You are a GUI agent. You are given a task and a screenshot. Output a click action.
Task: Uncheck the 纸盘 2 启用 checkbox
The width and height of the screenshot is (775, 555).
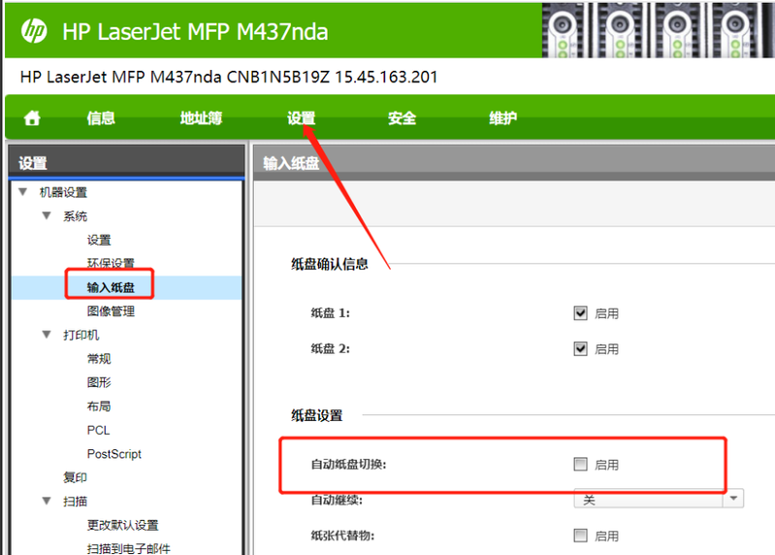click(x=581, y=348)
